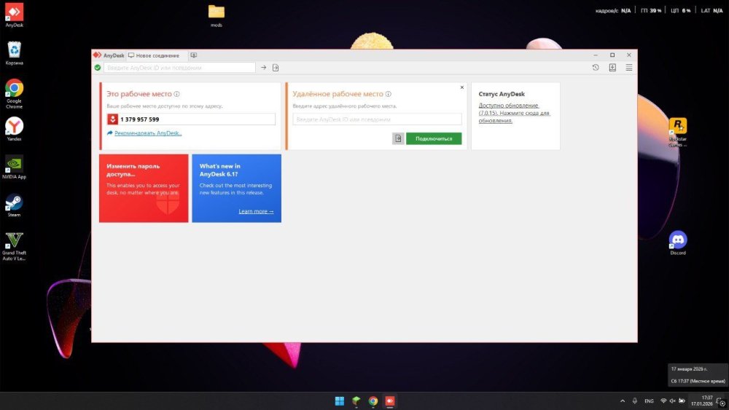Launch Yandex browser from the desktop

point(14,129)
